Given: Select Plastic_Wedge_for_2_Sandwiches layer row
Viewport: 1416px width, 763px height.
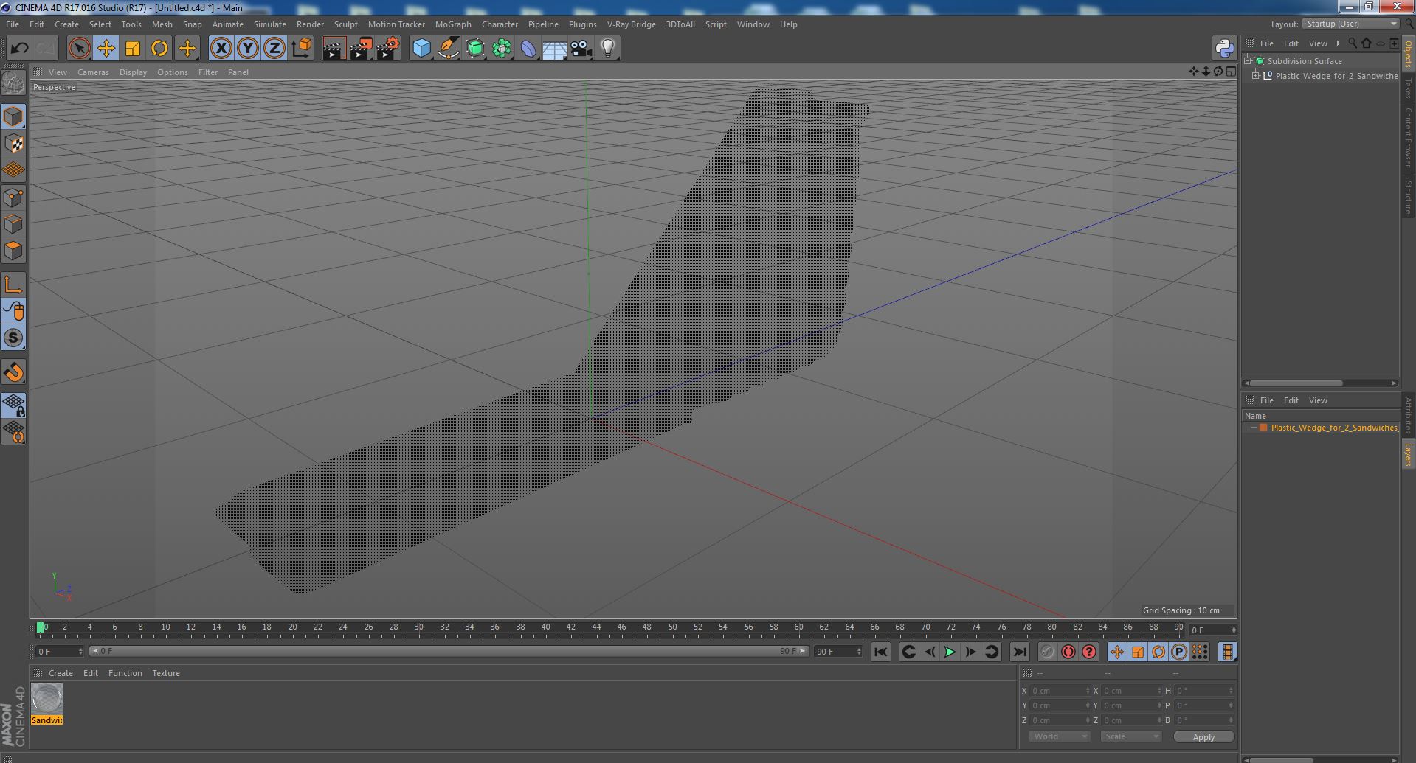Looking at the screenshot, I should 1321,428.
